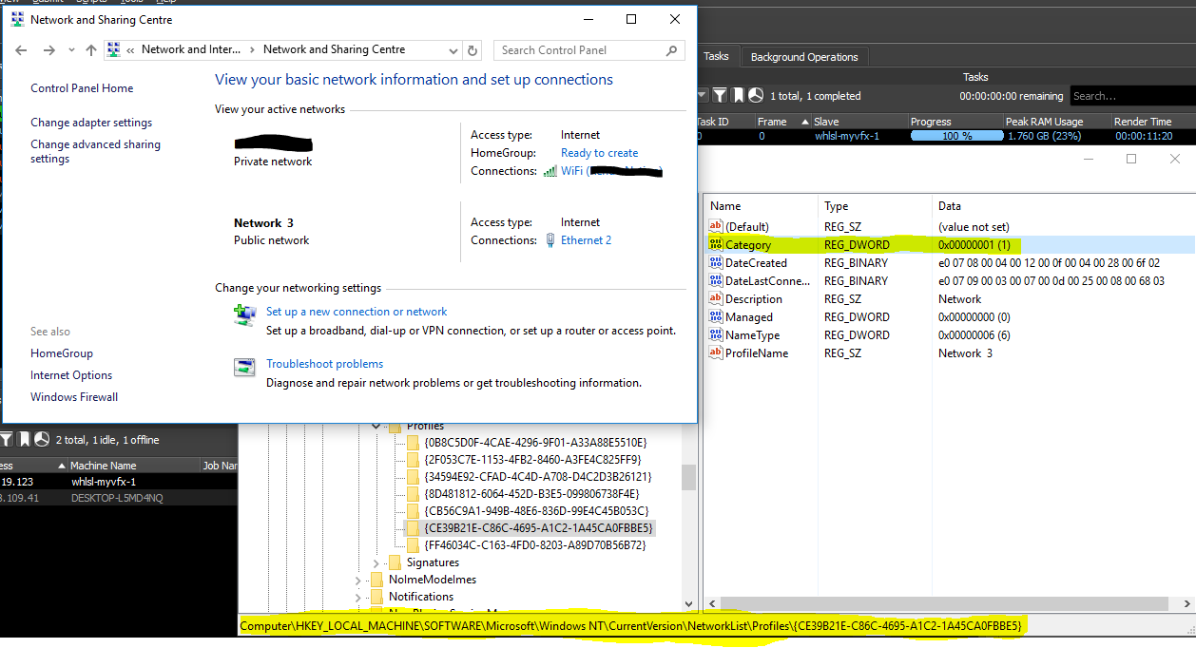This screenshot has width=1196, height=648.
Task: Open the address bar history dropdown
Action: (453, 50)
